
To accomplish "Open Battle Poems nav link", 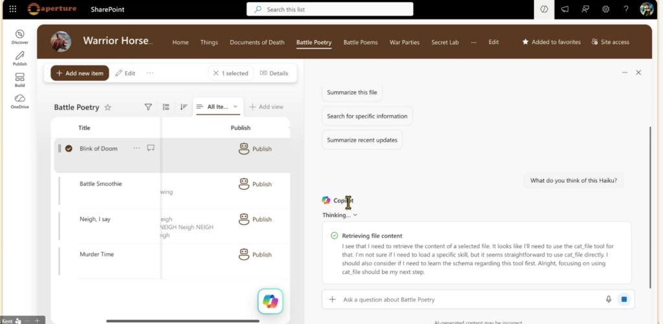I will [361, 42].
